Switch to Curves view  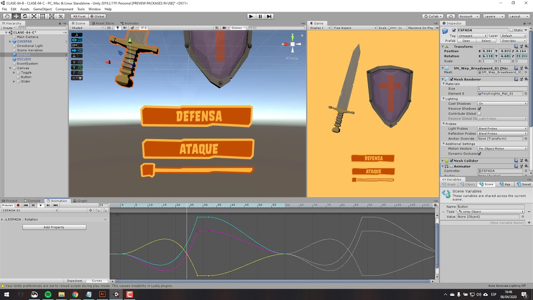tap(97, 280)
